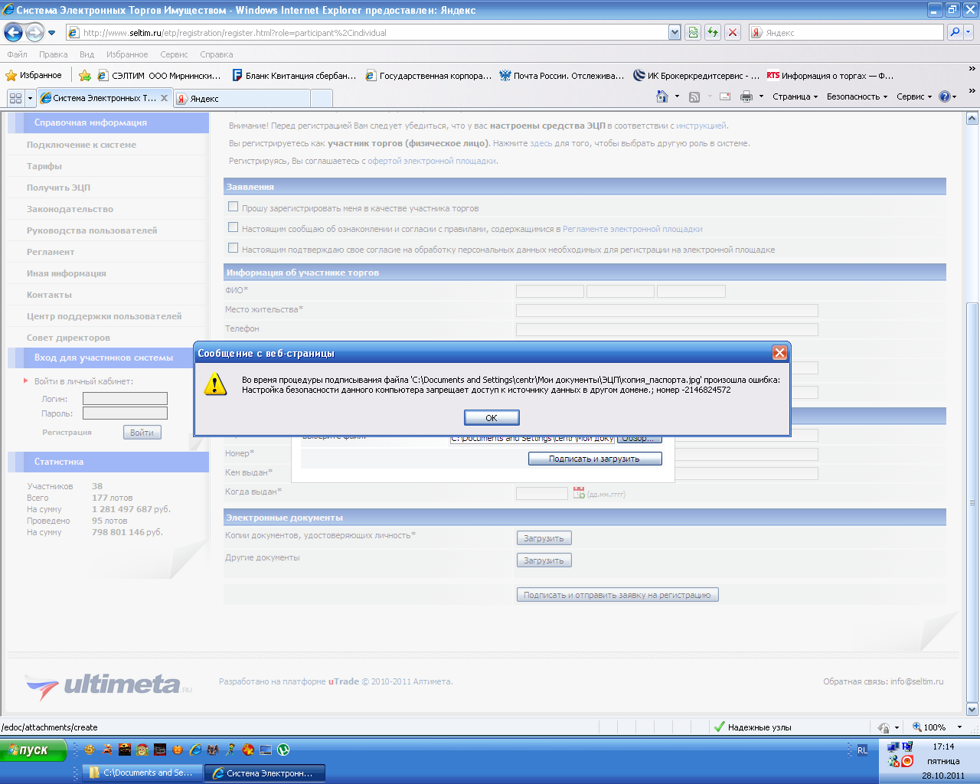
Task: Click the RSS feeds icon
Action: (694, 96)
